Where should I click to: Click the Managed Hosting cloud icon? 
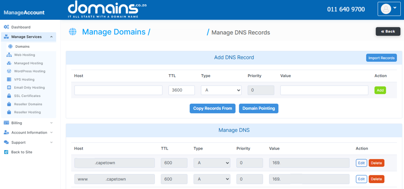9,63
